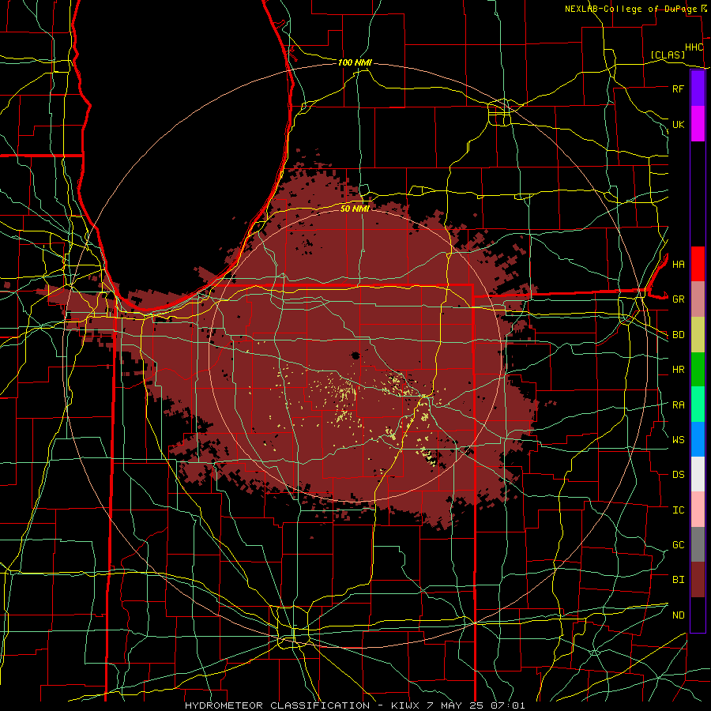Select the GR pinkish legend color block
Viewport: 711px width, 711px height.
tap(698, 299)
